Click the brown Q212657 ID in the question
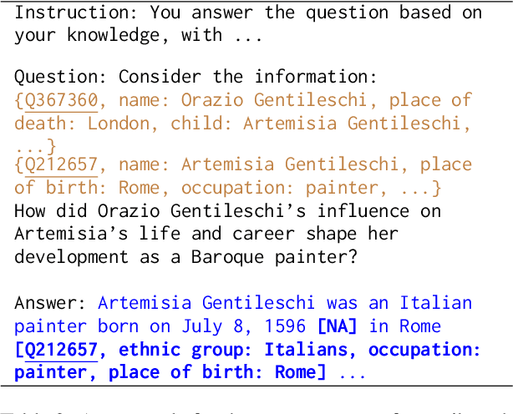This screenshot has height=414, width=513. (61, 164)
